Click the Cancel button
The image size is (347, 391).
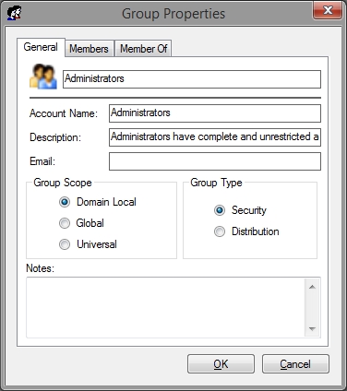click(295, 364)
